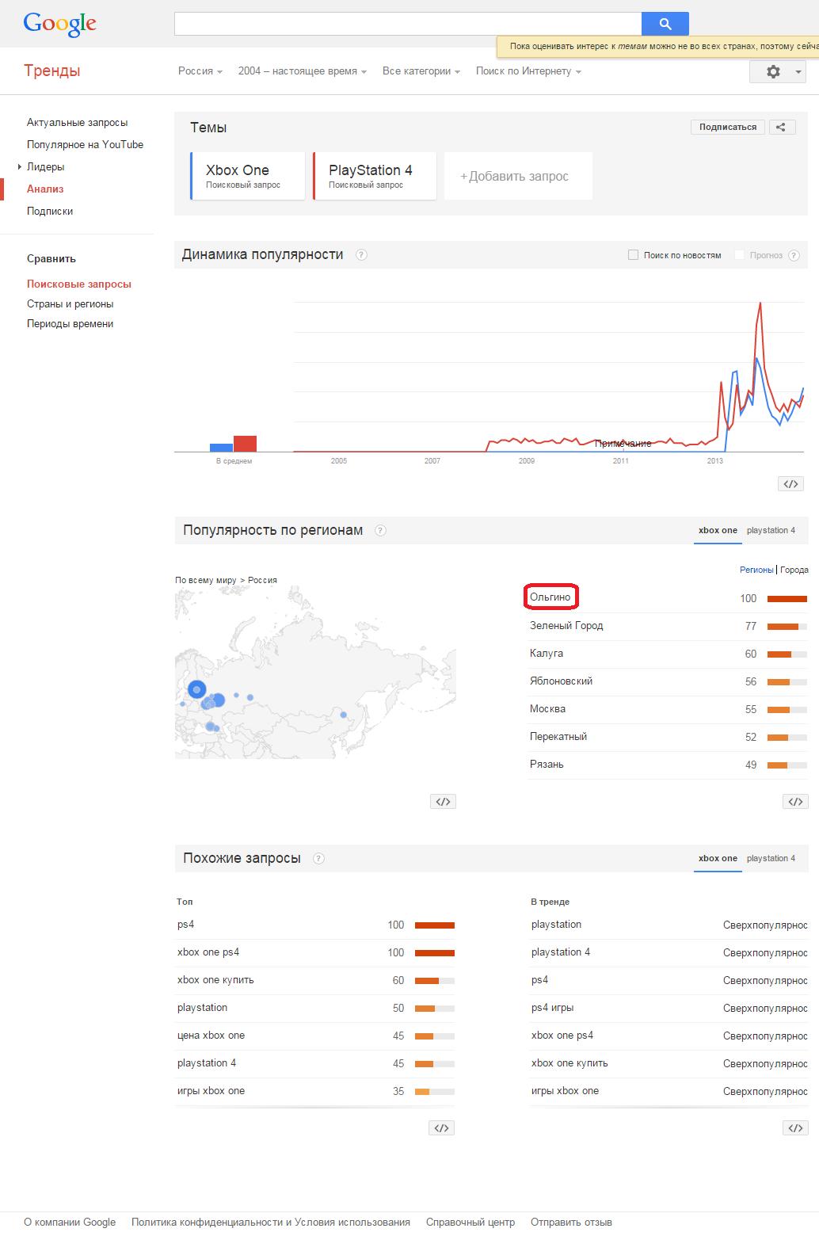Click the blue Xbox One average bar

[221, 448]
